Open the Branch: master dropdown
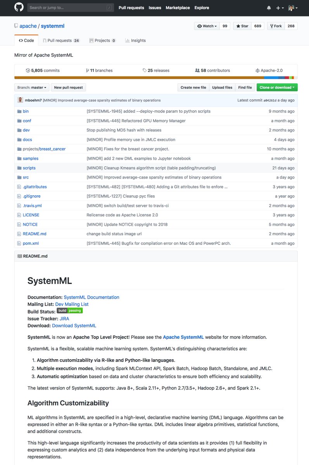Viewport: 309px width, 465px height. (32, 88)
